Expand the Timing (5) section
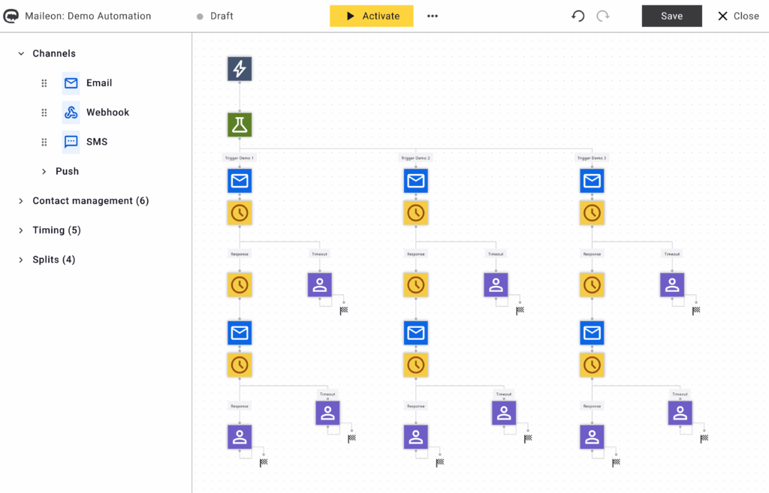This screenshot has width=769, height=493. pyautogui.click(x=21, y=230)
